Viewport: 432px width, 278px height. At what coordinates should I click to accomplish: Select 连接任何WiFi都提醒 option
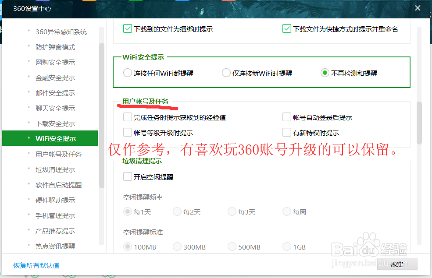(x=127, y=73)
